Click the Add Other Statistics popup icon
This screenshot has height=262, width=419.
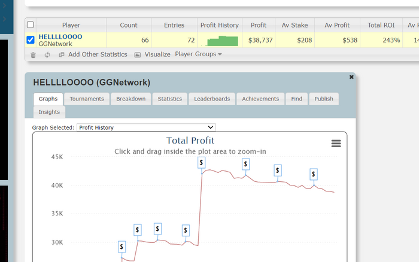pos(62,54)
